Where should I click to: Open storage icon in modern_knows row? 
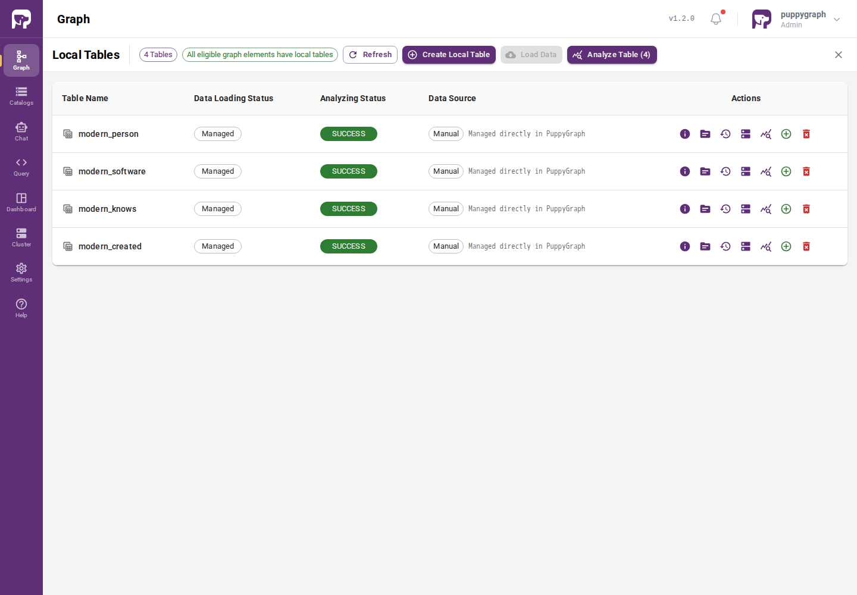(x=746, y=209)
